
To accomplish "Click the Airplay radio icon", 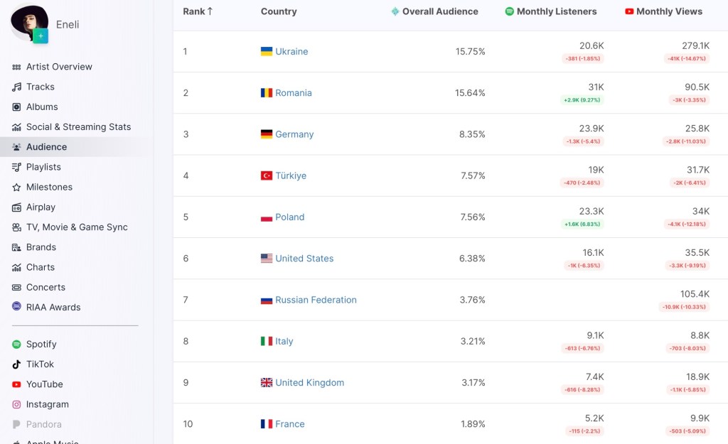I will click(17, 207).
